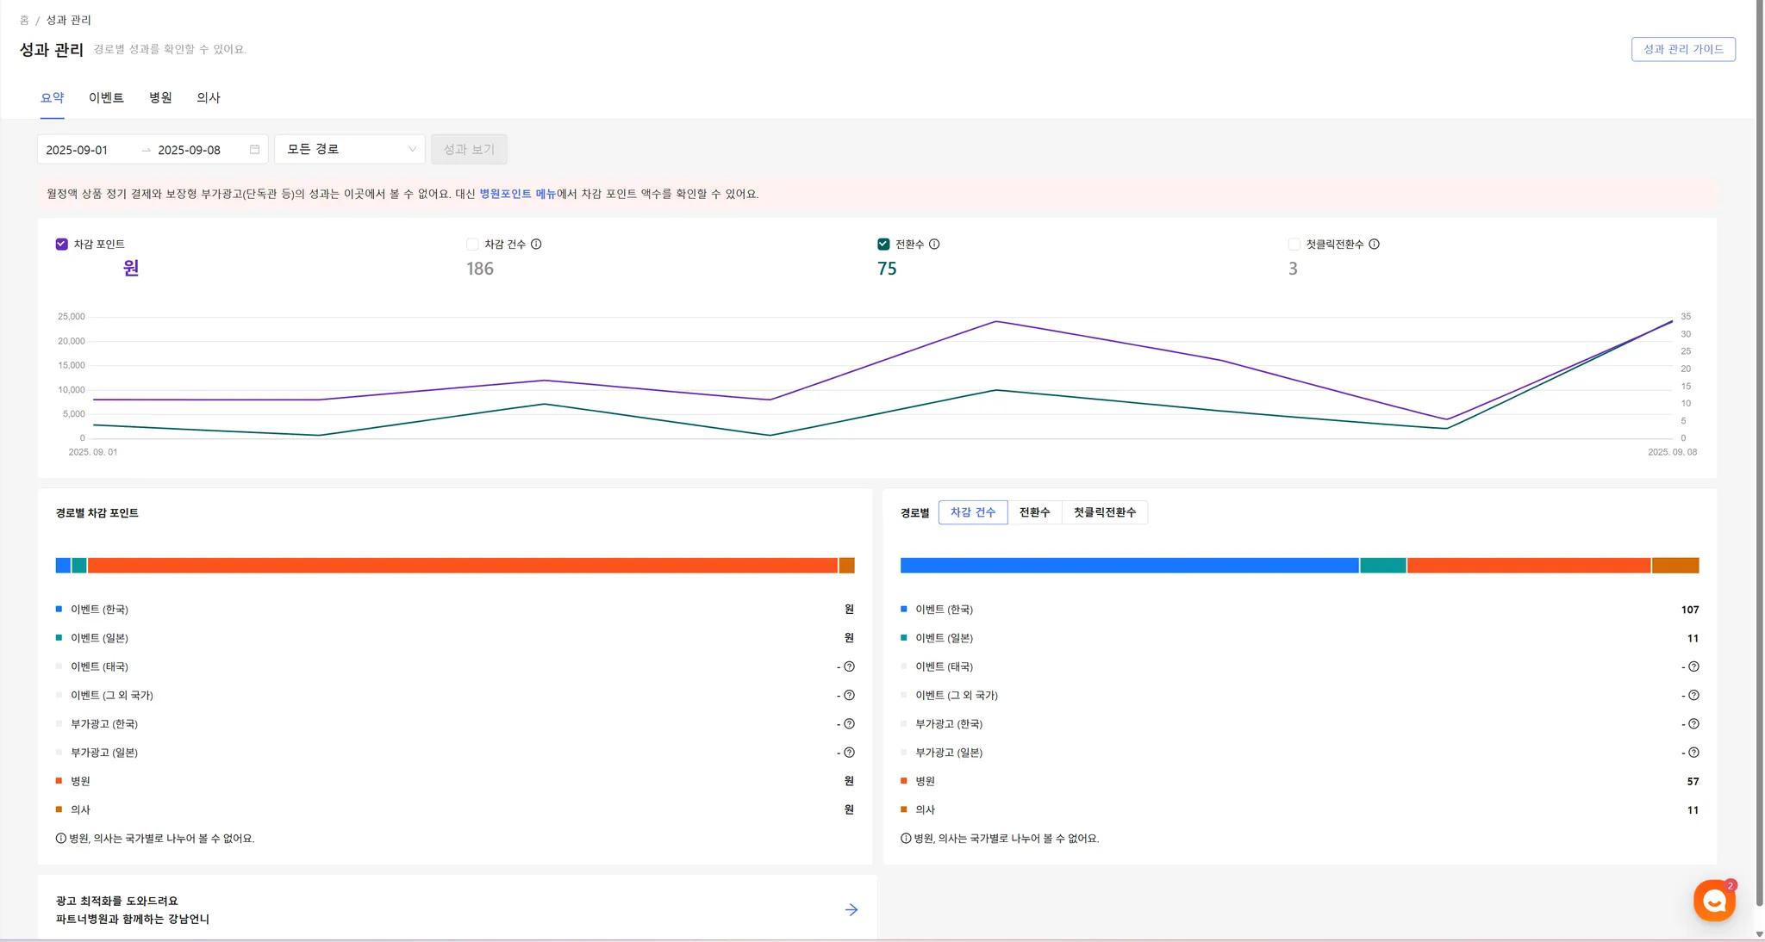
Task: Click blue segment of 경로별 차감 건수 bar
Action: point(1129,566)
